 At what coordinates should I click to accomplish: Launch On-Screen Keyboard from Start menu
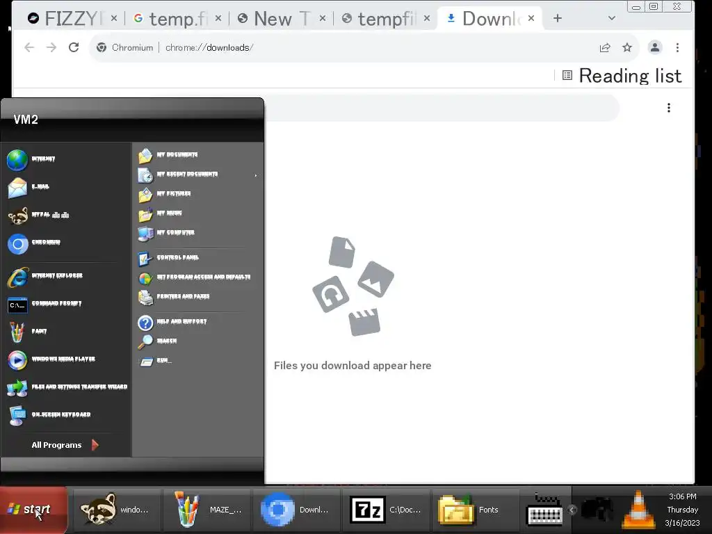tap(49, 415)
